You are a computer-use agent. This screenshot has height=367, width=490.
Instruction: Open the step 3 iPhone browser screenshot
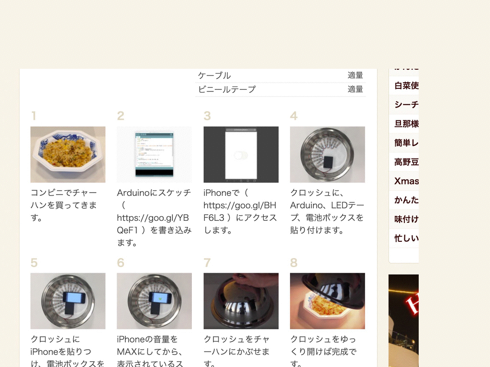coord(241,154)
